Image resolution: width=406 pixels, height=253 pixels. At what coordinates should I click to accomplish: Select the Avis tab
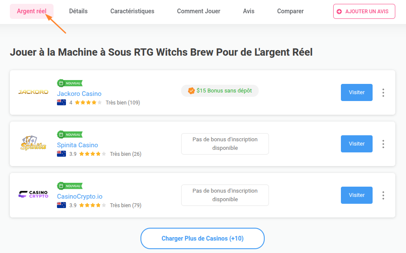point(248,12)
